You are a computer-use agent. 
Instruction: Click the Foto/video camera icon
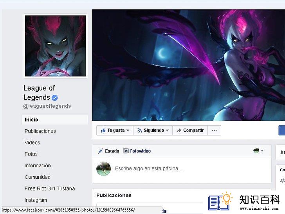pos(126,151)
